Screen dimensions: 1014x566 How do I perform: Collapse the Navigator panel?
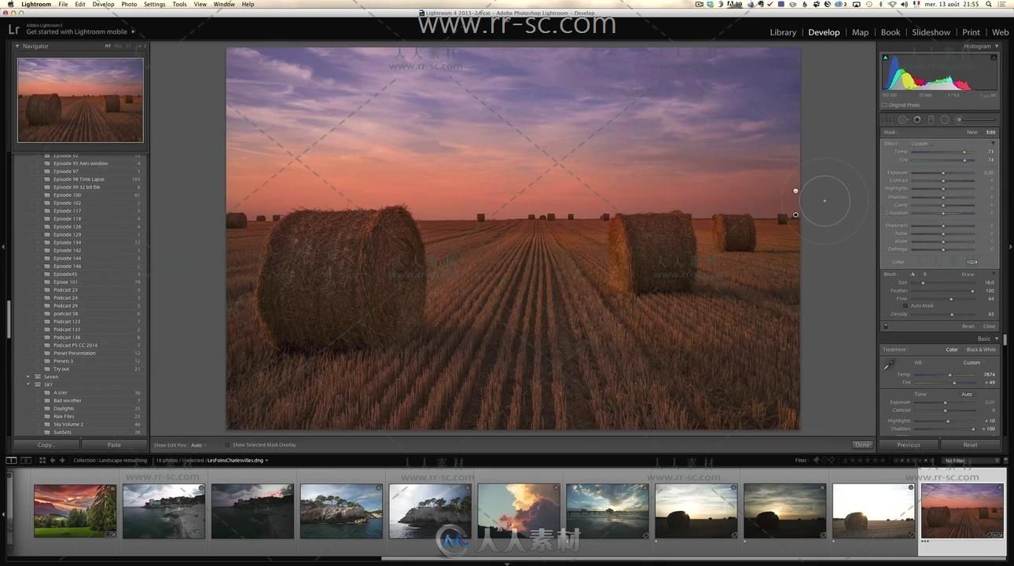click(17, 46)
